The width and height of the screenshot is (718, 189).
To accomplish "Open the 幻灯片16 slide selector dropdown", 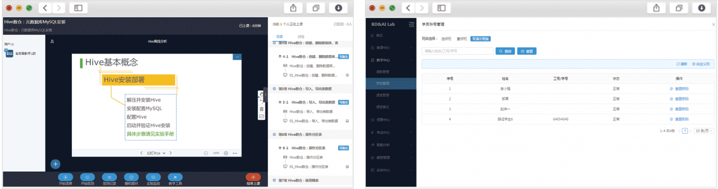I will [x=156, y=153].
